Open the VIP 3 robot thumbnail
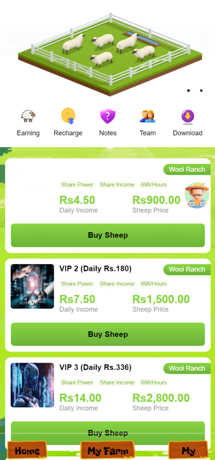This screenshot has height=460, width=215. (x=32, y=385)
